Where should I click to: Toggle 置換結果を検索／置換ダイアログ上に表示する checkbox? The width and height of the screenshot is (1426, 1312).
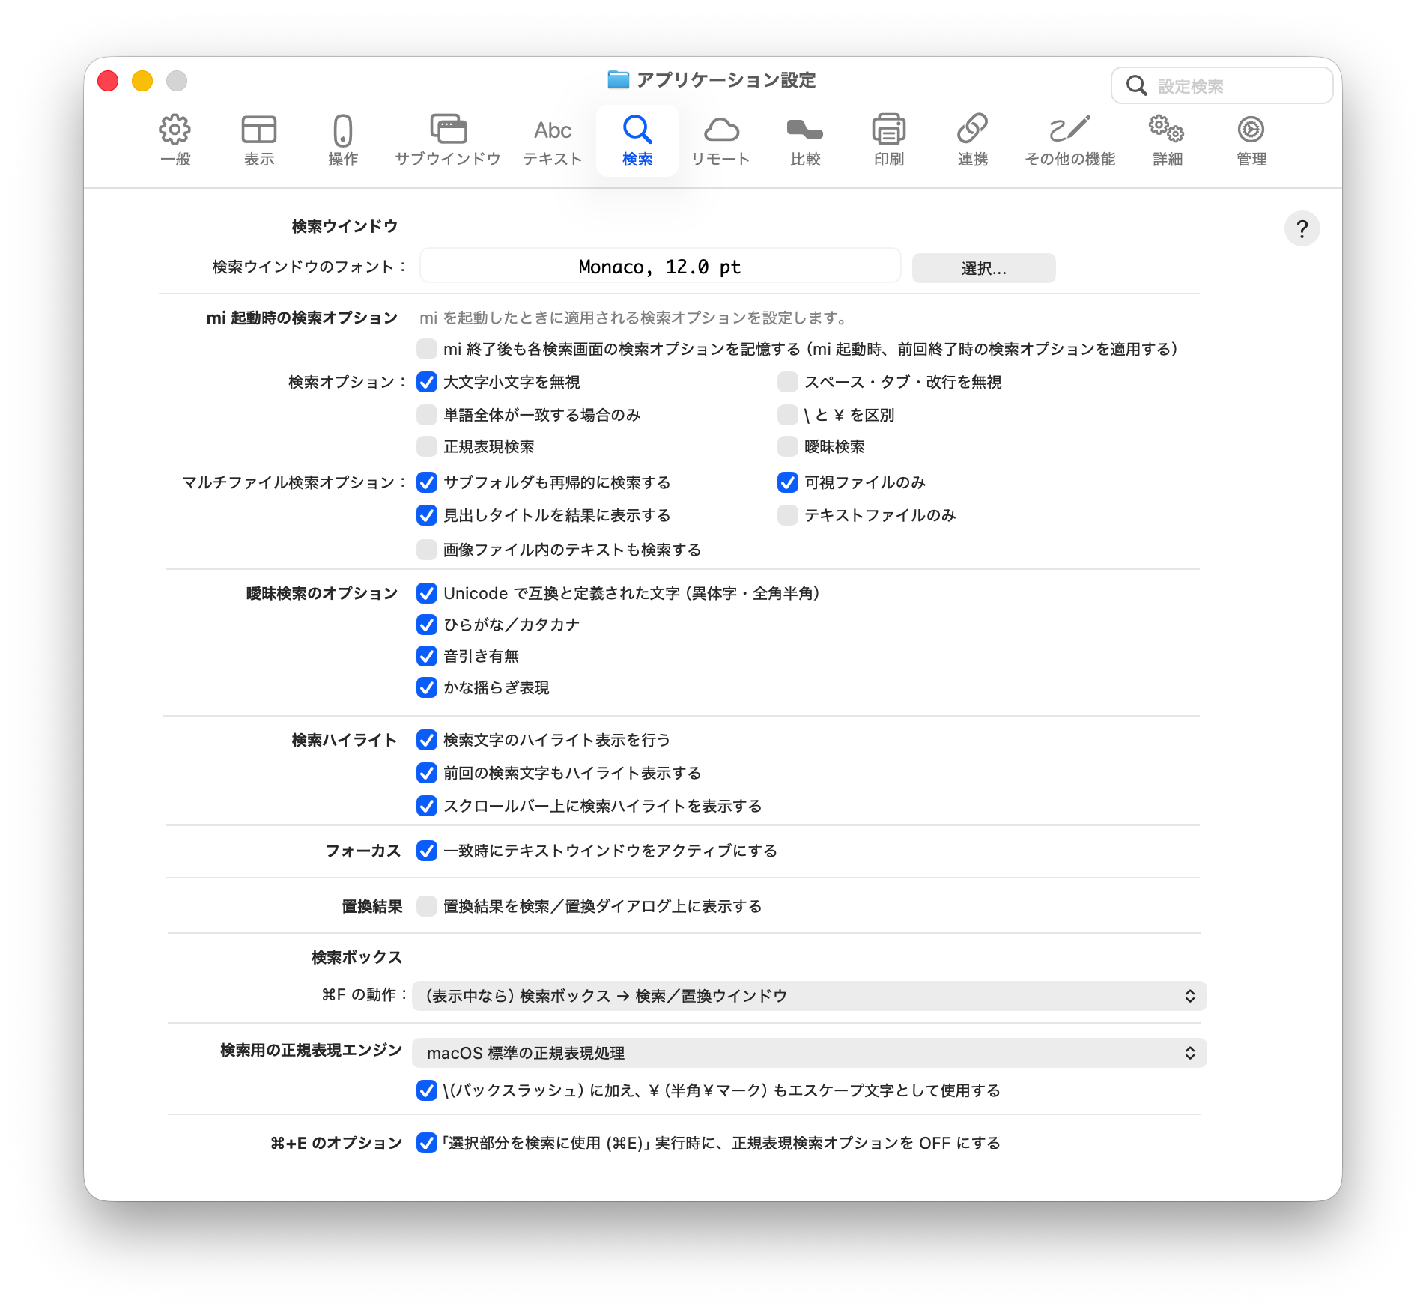[427, 906]
